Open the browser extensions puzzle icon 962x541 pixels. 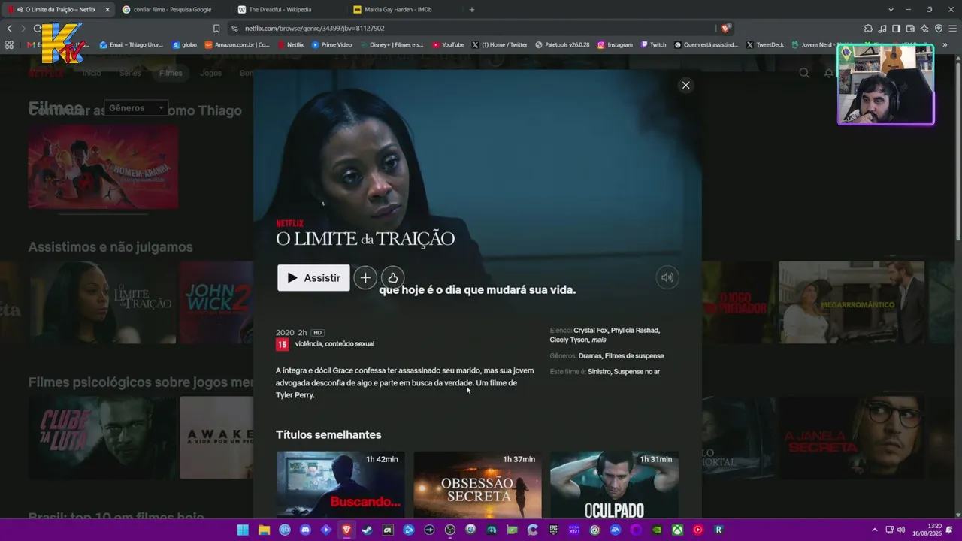[869, 29]
